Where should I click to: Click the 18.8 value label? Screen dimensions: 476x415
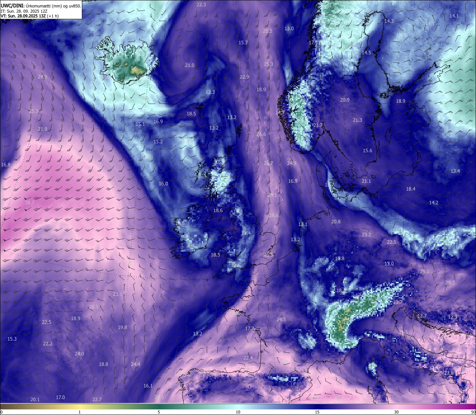click(103, 364)
